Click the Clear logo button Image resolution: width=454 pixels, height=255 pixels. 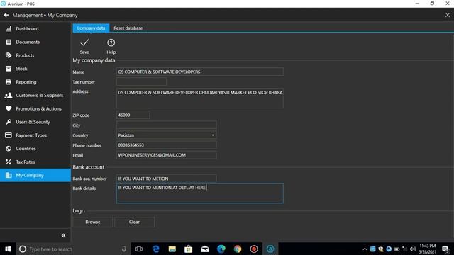pos(134,222)
